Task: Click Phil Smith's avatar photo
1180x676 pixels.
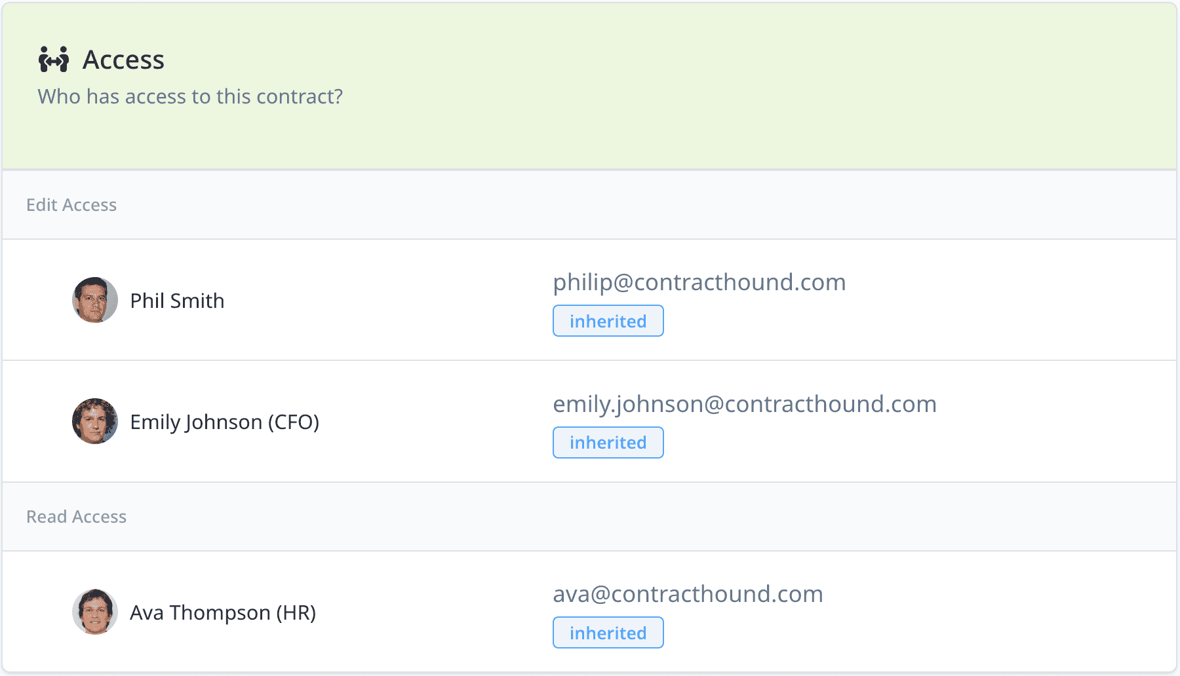Action: 95,300
